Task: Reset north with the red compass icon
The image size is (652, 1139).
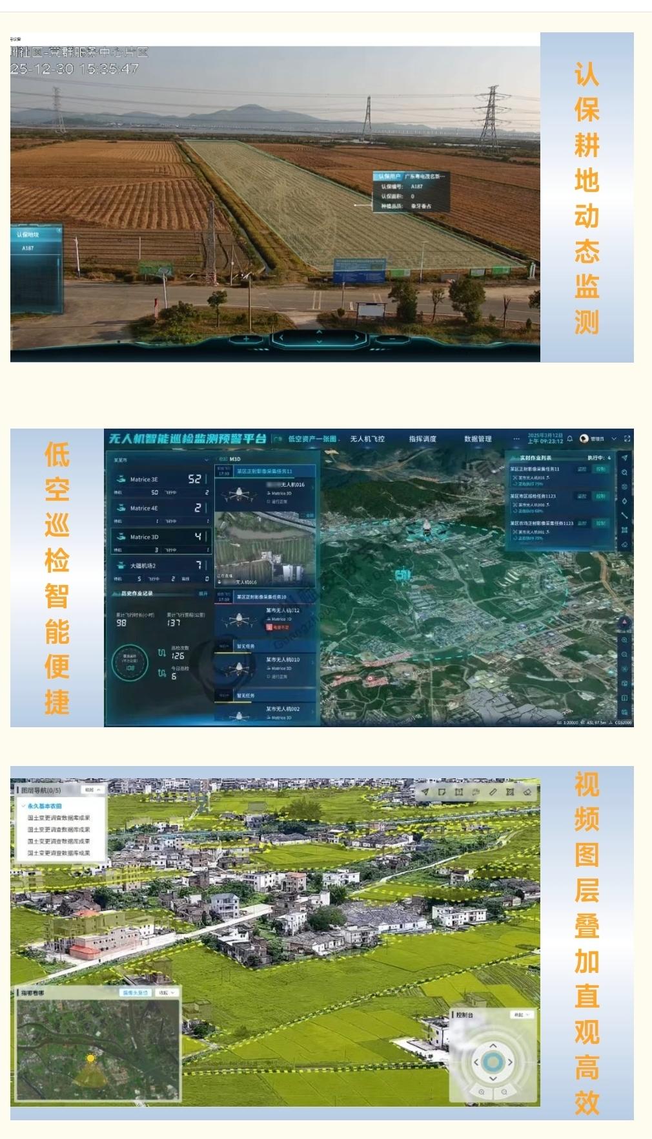Action: click(624, 623)
